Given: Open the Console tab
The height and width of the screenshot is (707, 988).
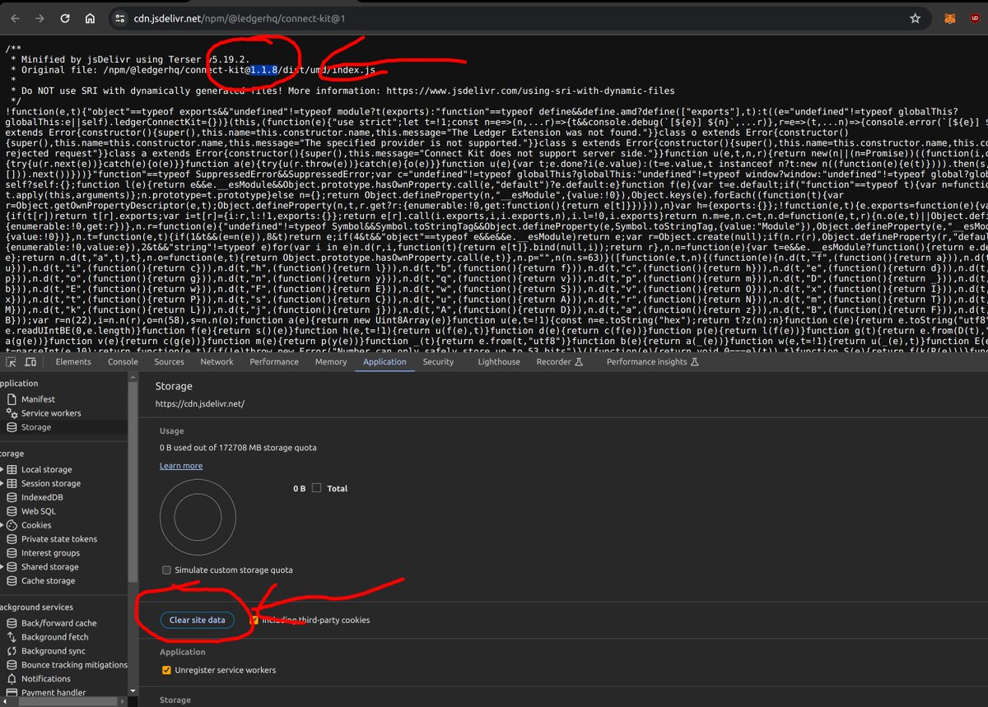Looking at the screenshot, I should pos(123,362).
